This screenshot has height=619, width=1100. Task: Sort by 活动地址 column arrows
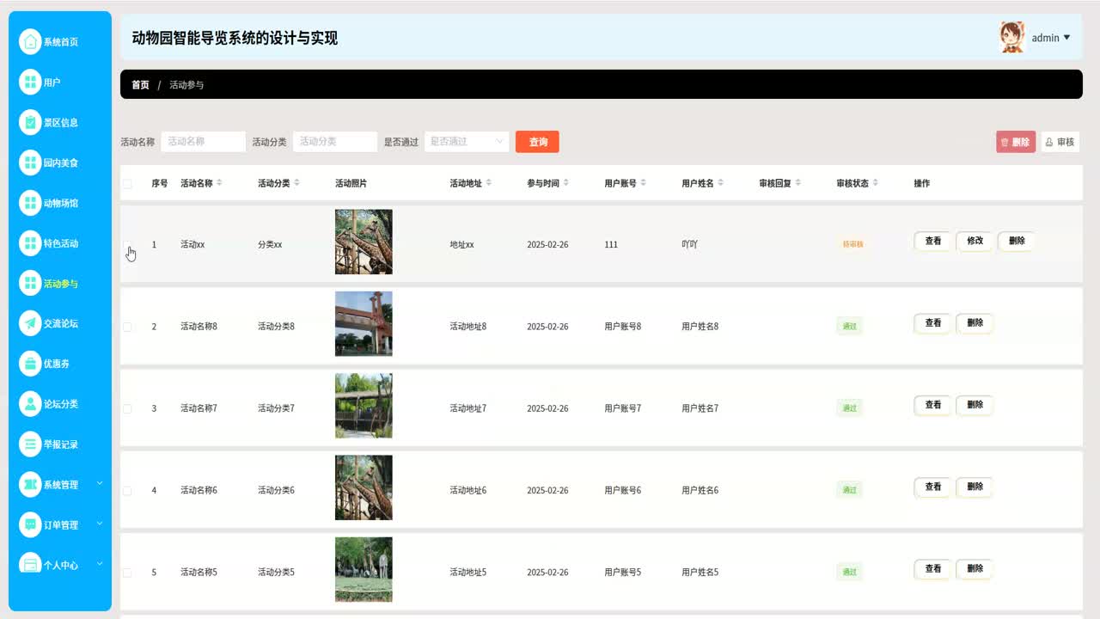[488, 183]
